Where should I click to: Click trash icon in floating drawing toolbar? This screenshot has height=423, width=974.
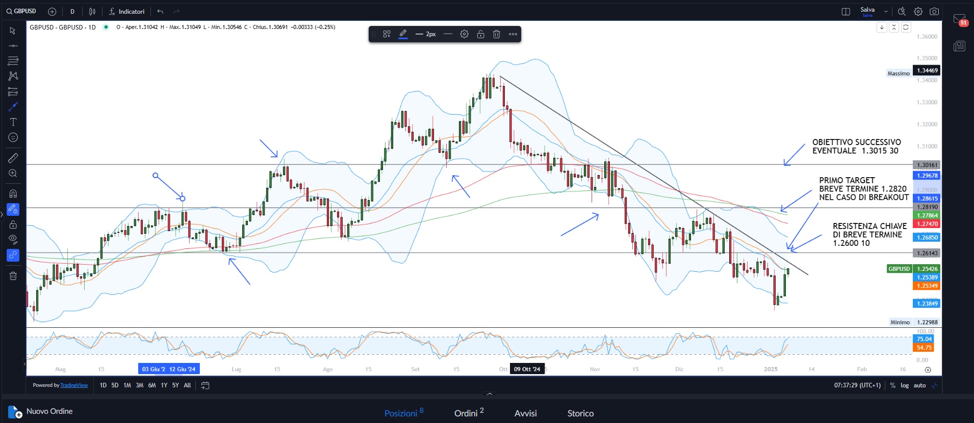pyautogui.click(x=497, y=34)
